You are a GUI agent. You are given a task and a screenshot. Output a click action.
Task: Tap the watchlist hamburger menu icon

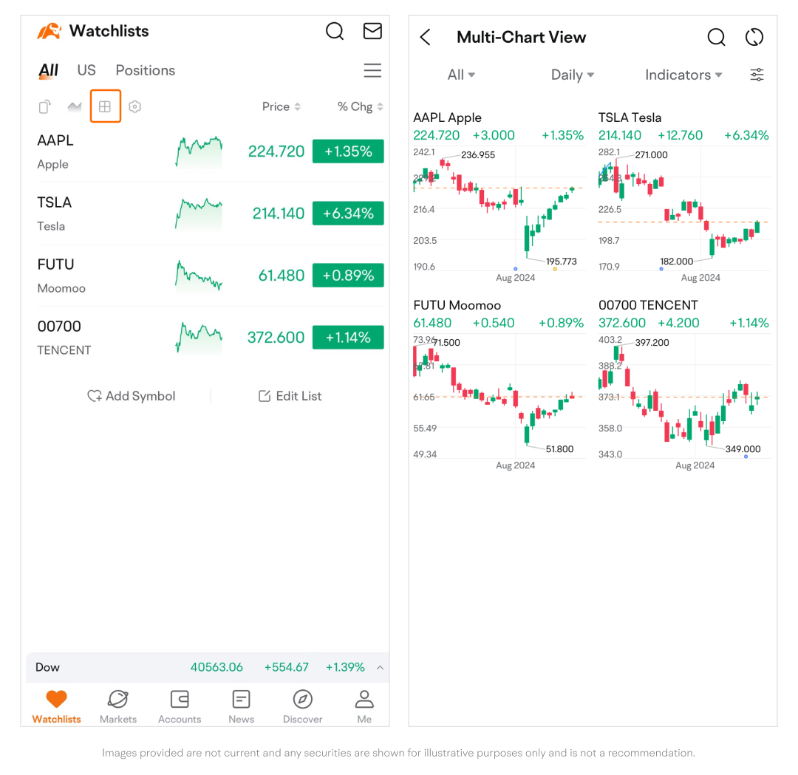coord(372,70)
